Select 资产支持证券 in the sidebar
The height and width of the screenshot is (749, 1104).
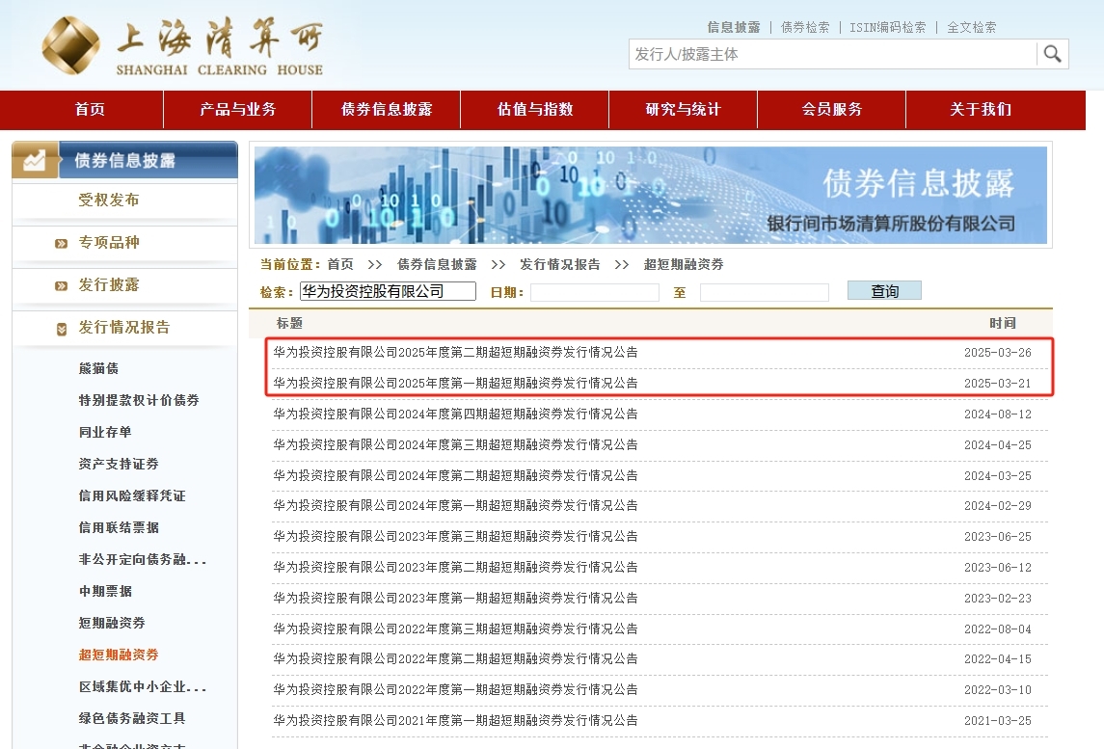coord(119,464)
